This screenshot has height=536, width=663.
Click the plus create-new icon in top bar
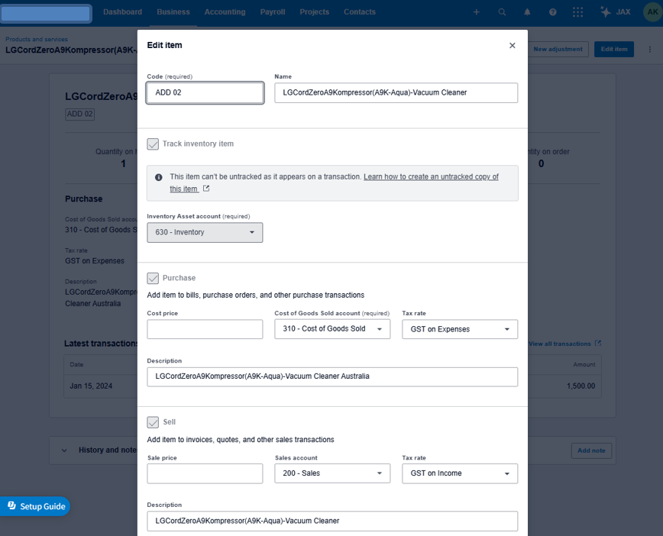[x=476, y=12]
